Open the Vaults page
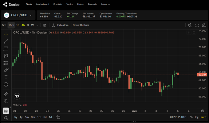Image resolution: width=209 pixels, height=123 pixels. 69,4
